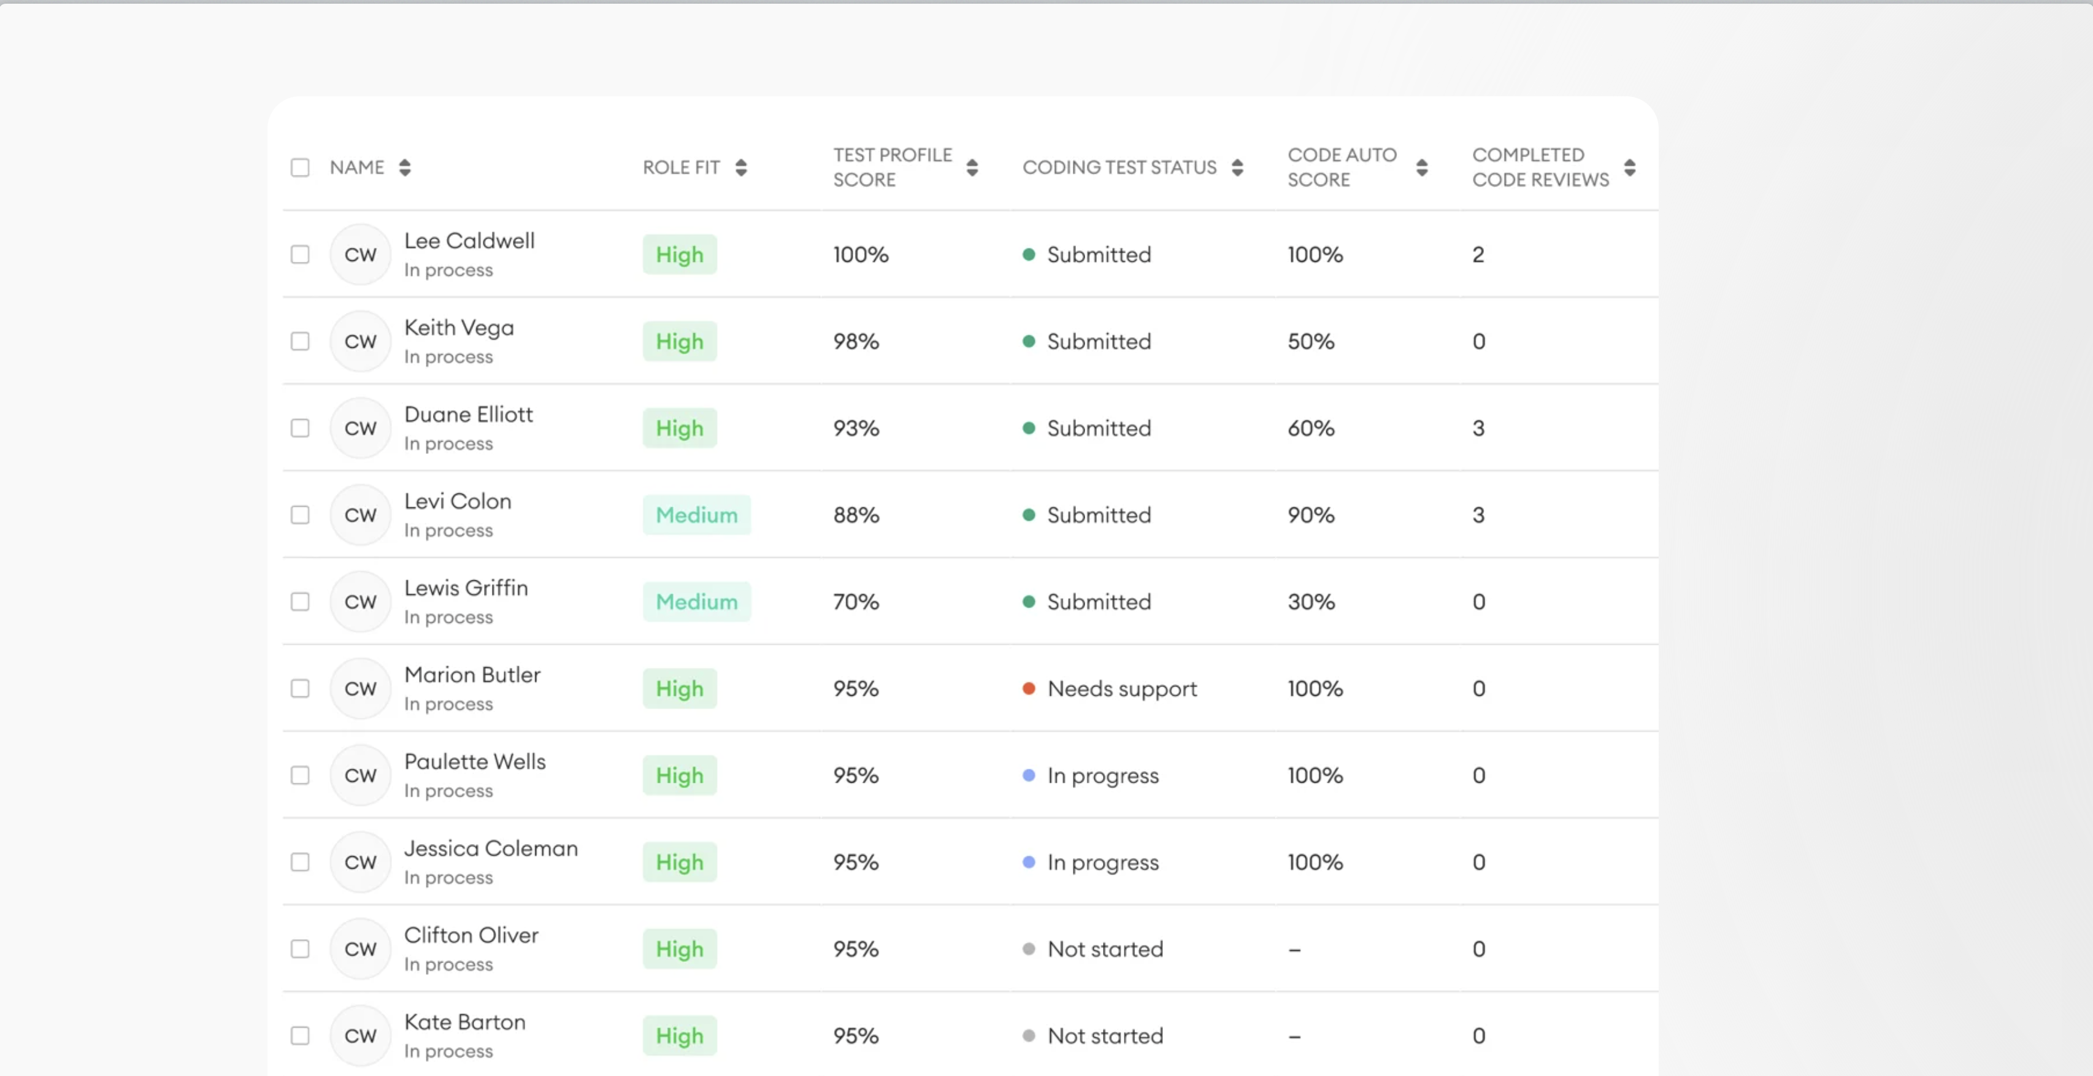Sort the table by Name column arrows
The width and height of the screenshot is (2093, 1076).
[405, 167]
